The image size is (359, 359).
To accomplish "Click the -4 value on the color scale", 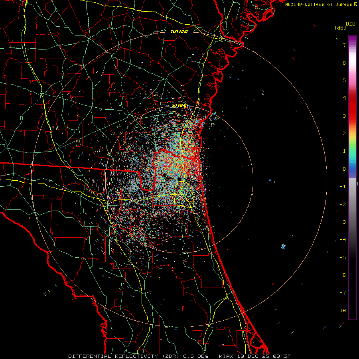I will pyautogui.click(x=343, y=240).
